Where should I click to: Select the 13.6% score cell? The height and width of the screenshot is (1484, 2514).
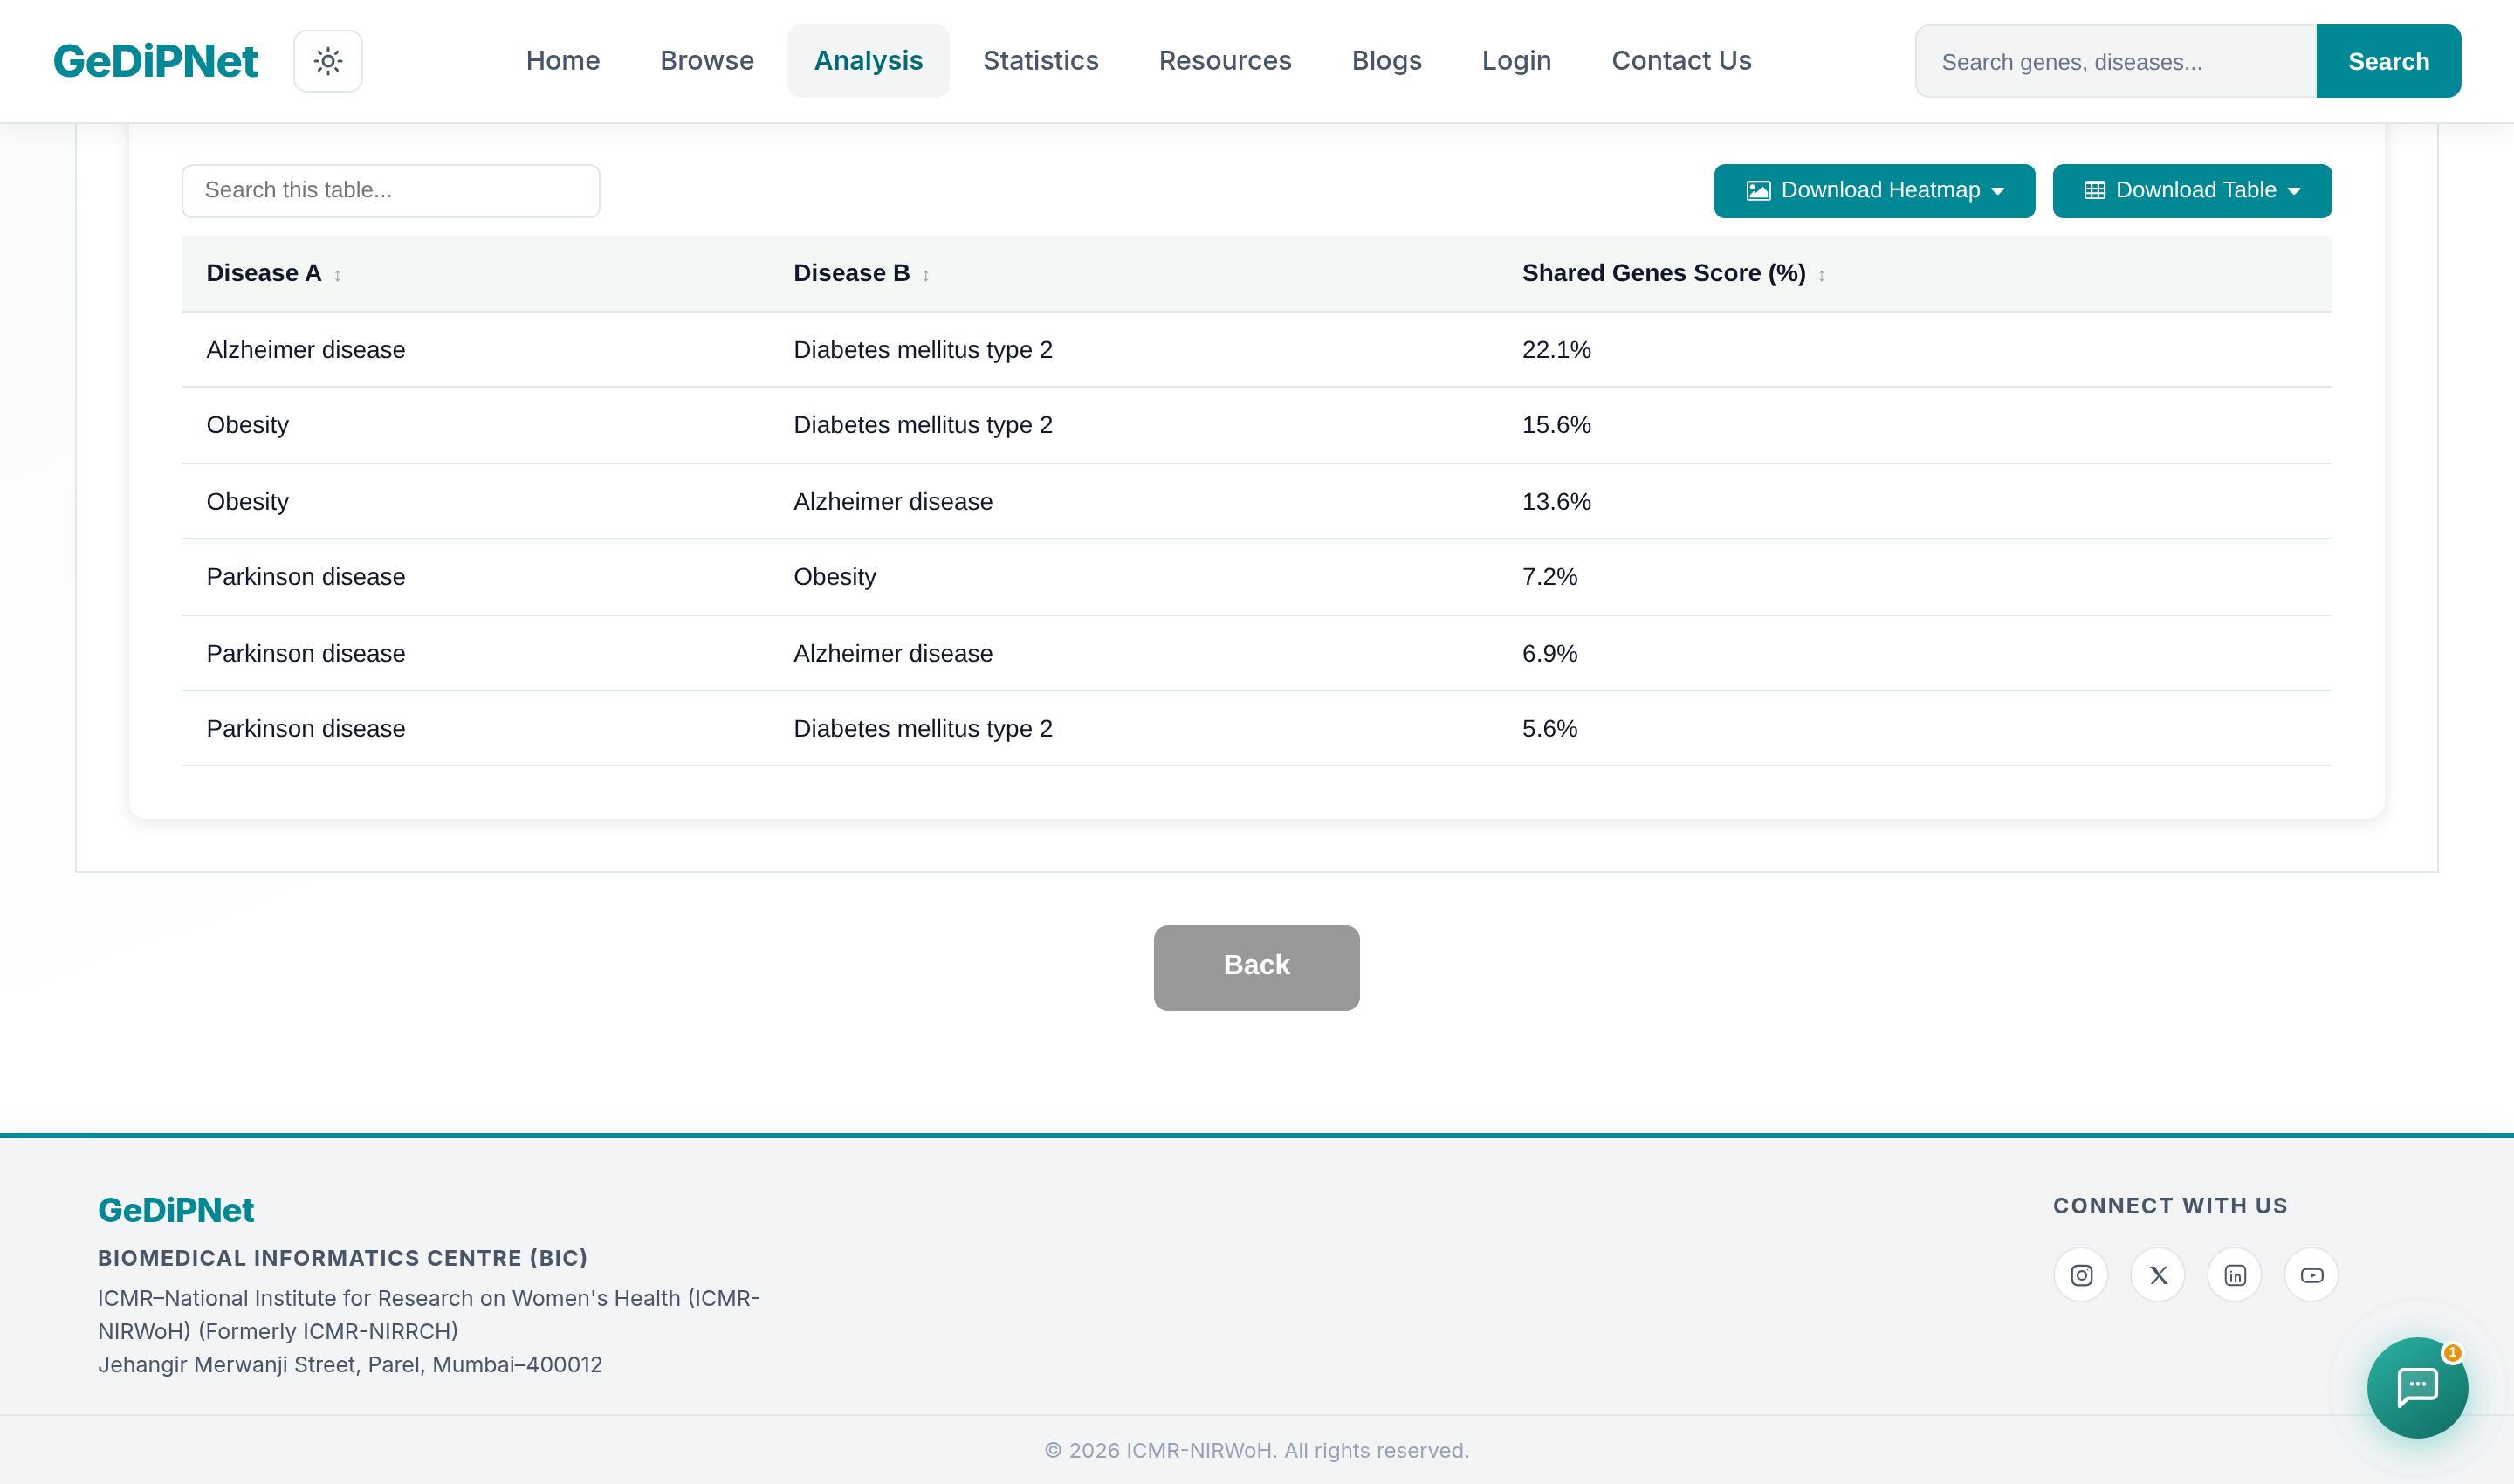click(x=1556, y=501)
